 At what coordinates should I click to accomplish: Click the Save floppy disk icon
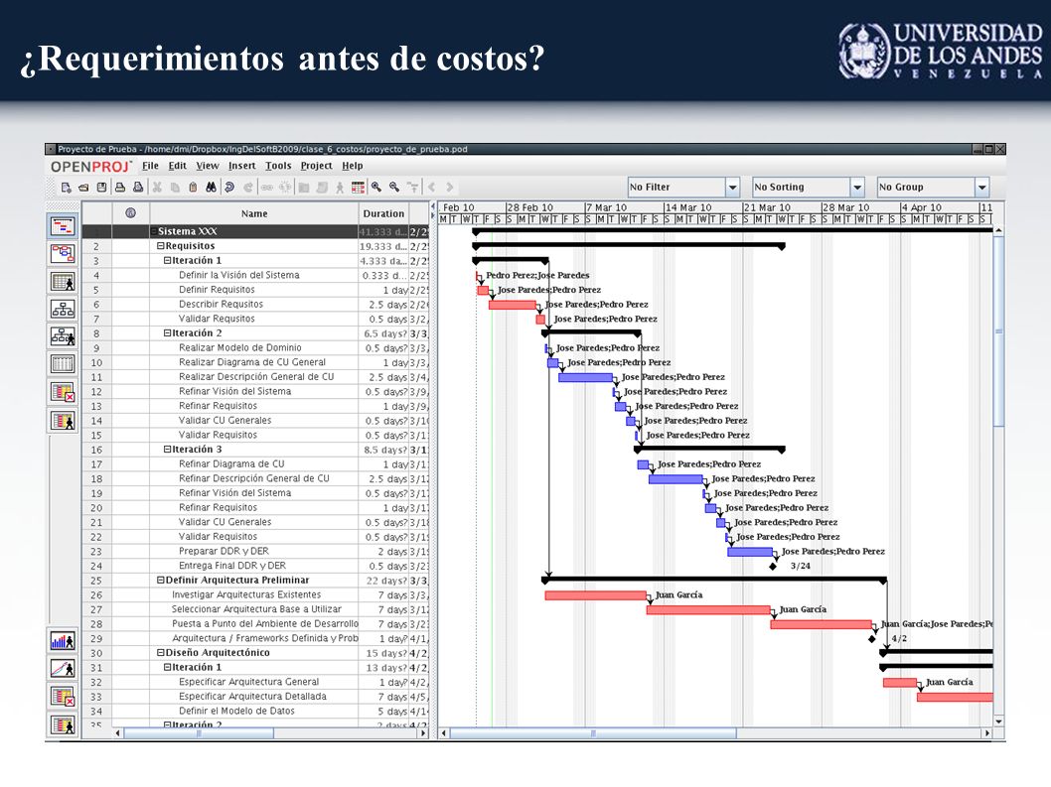click(x=102, y=188)
